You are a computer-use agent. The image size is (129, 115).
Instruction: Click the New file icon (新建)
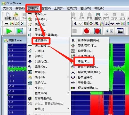[x=8, y=16]
